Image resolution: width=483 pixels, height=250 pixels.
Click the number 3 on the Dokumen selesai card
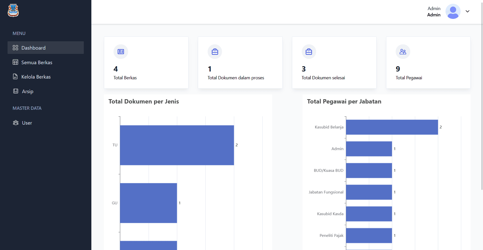click(304, 69)
